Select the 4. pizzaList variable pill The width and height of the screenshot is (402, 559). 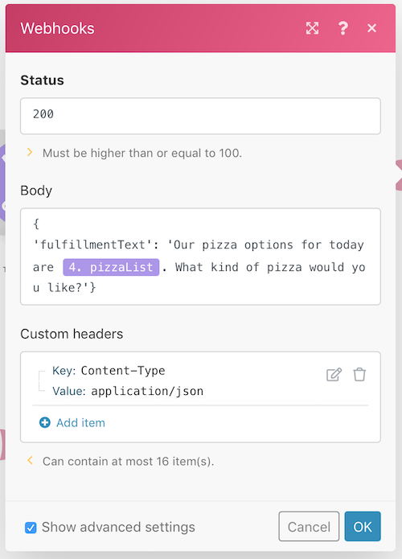(x=111, y=267)
